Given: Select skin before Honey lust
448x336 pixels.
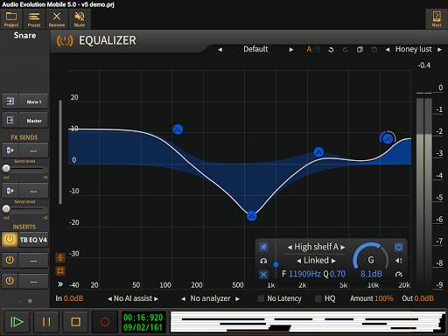Looking at the screenshot, I should (388, 50).
